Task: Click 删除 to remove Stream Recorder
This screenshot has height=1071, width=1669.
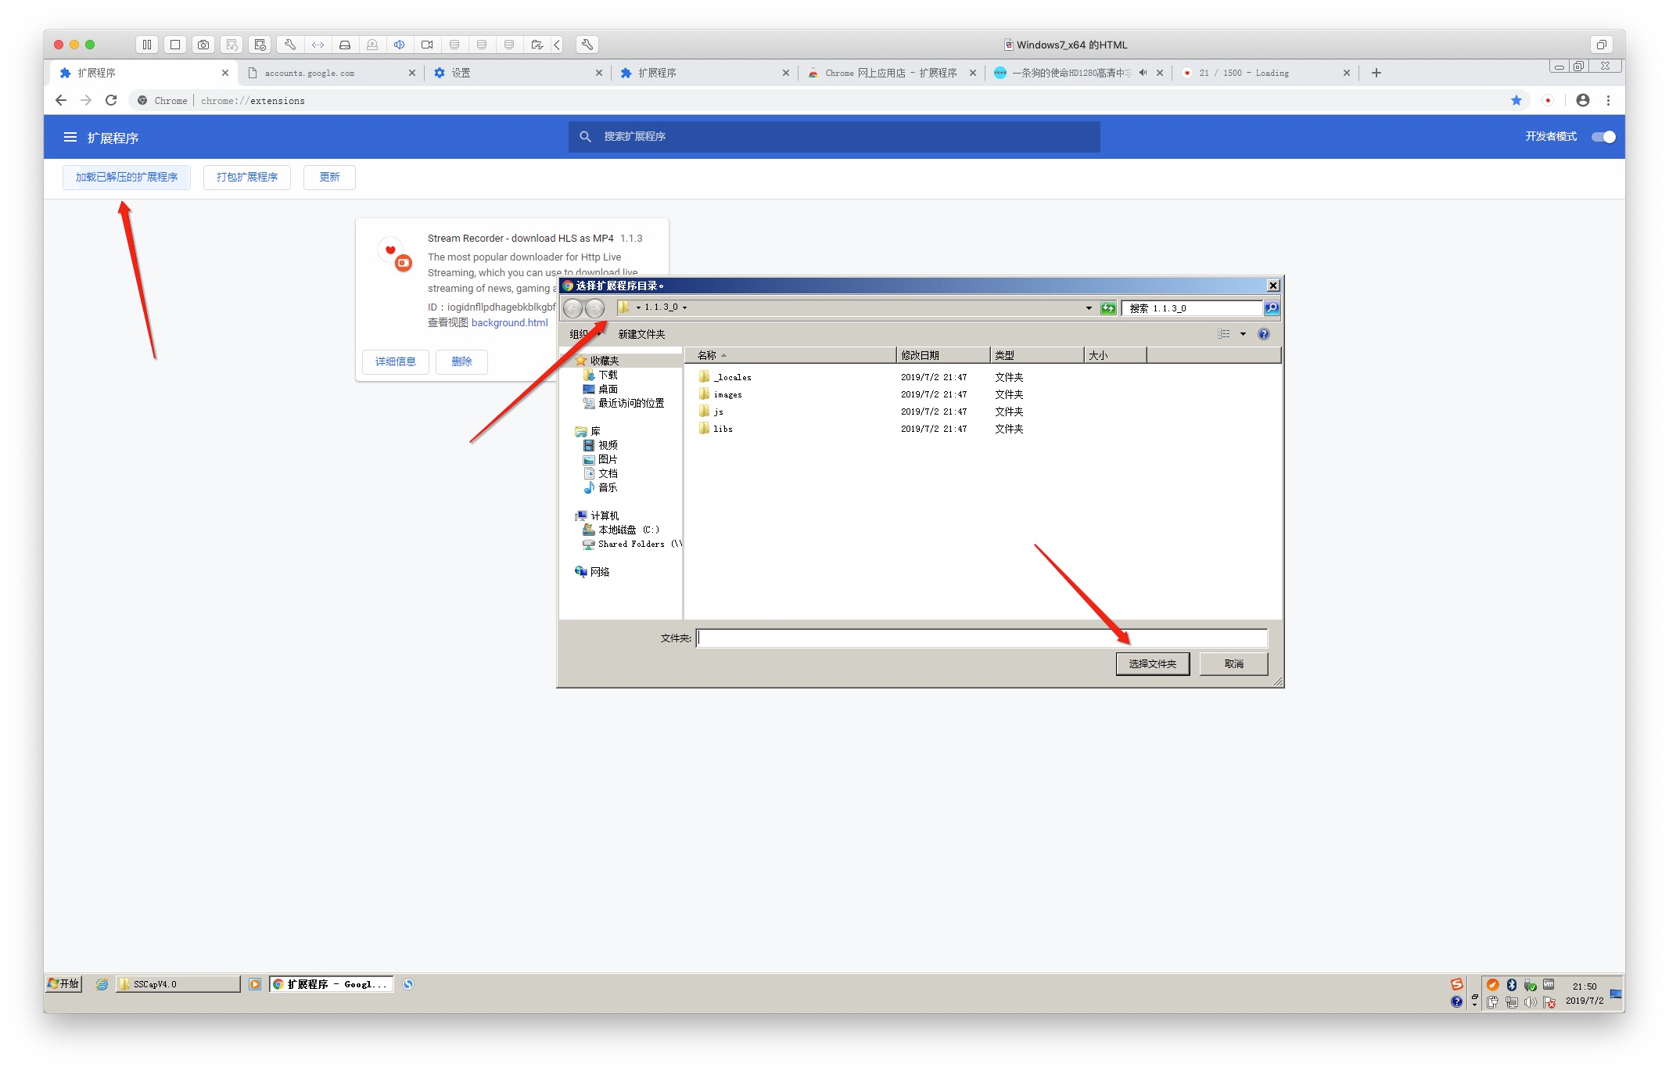Action: tap(461, 361)
